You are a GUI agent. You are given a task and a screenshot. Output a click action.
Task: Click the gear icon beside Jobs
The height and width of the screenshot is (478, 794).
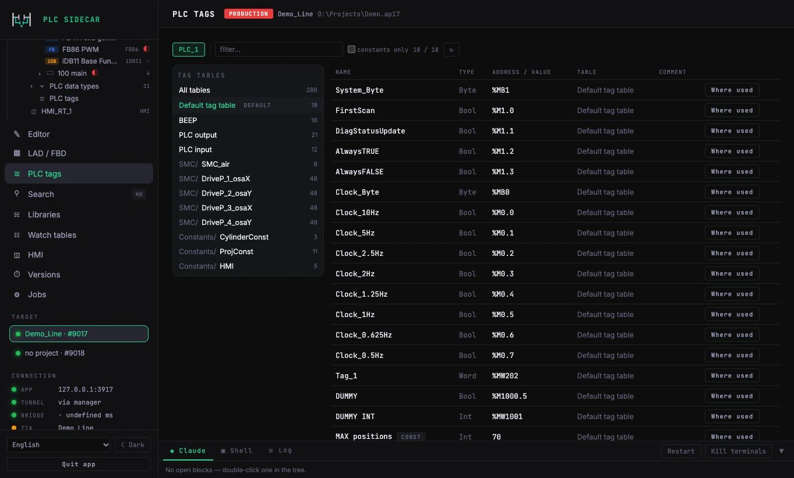click(x=17, y=294)
